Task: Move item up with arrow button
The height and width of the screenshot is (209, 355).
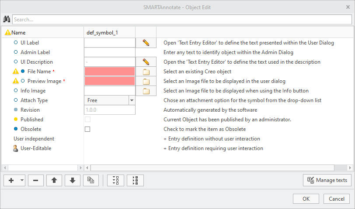Action: (54, 180)
